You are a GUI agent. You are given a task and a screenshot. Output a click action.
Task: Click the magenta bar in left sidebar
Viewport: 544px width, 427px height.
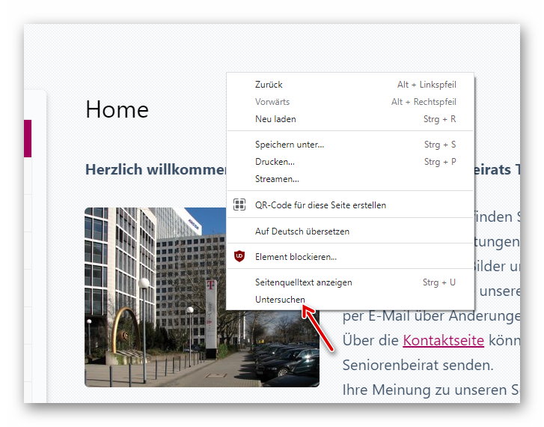tap(28, 139)
